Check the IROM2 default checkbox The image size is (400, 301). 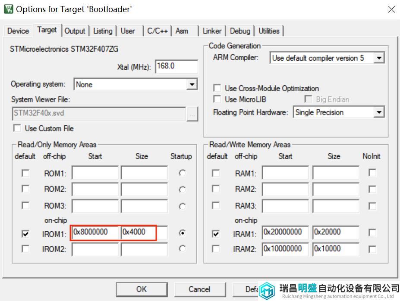point(25,248)
